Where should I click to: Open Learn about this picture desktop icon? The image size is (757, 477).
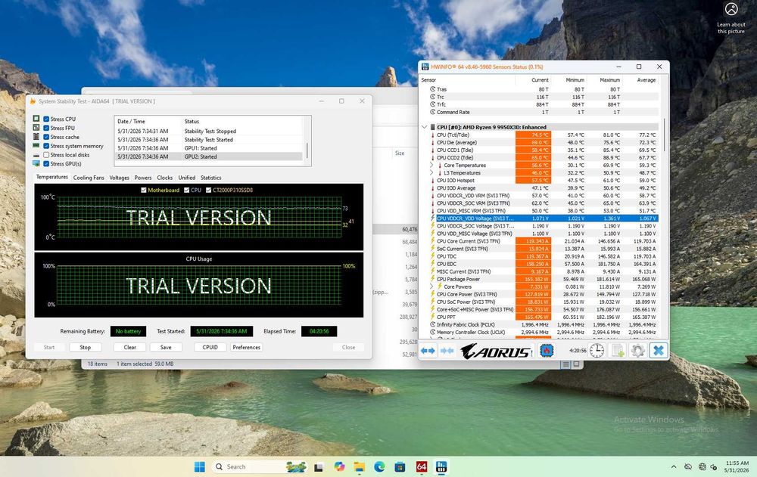[731, 18]
